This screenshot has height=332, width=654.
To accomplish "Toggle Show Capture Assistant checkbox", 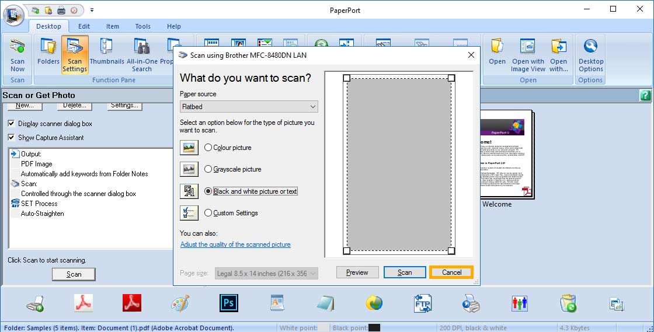I will click(x=11, y=137).
